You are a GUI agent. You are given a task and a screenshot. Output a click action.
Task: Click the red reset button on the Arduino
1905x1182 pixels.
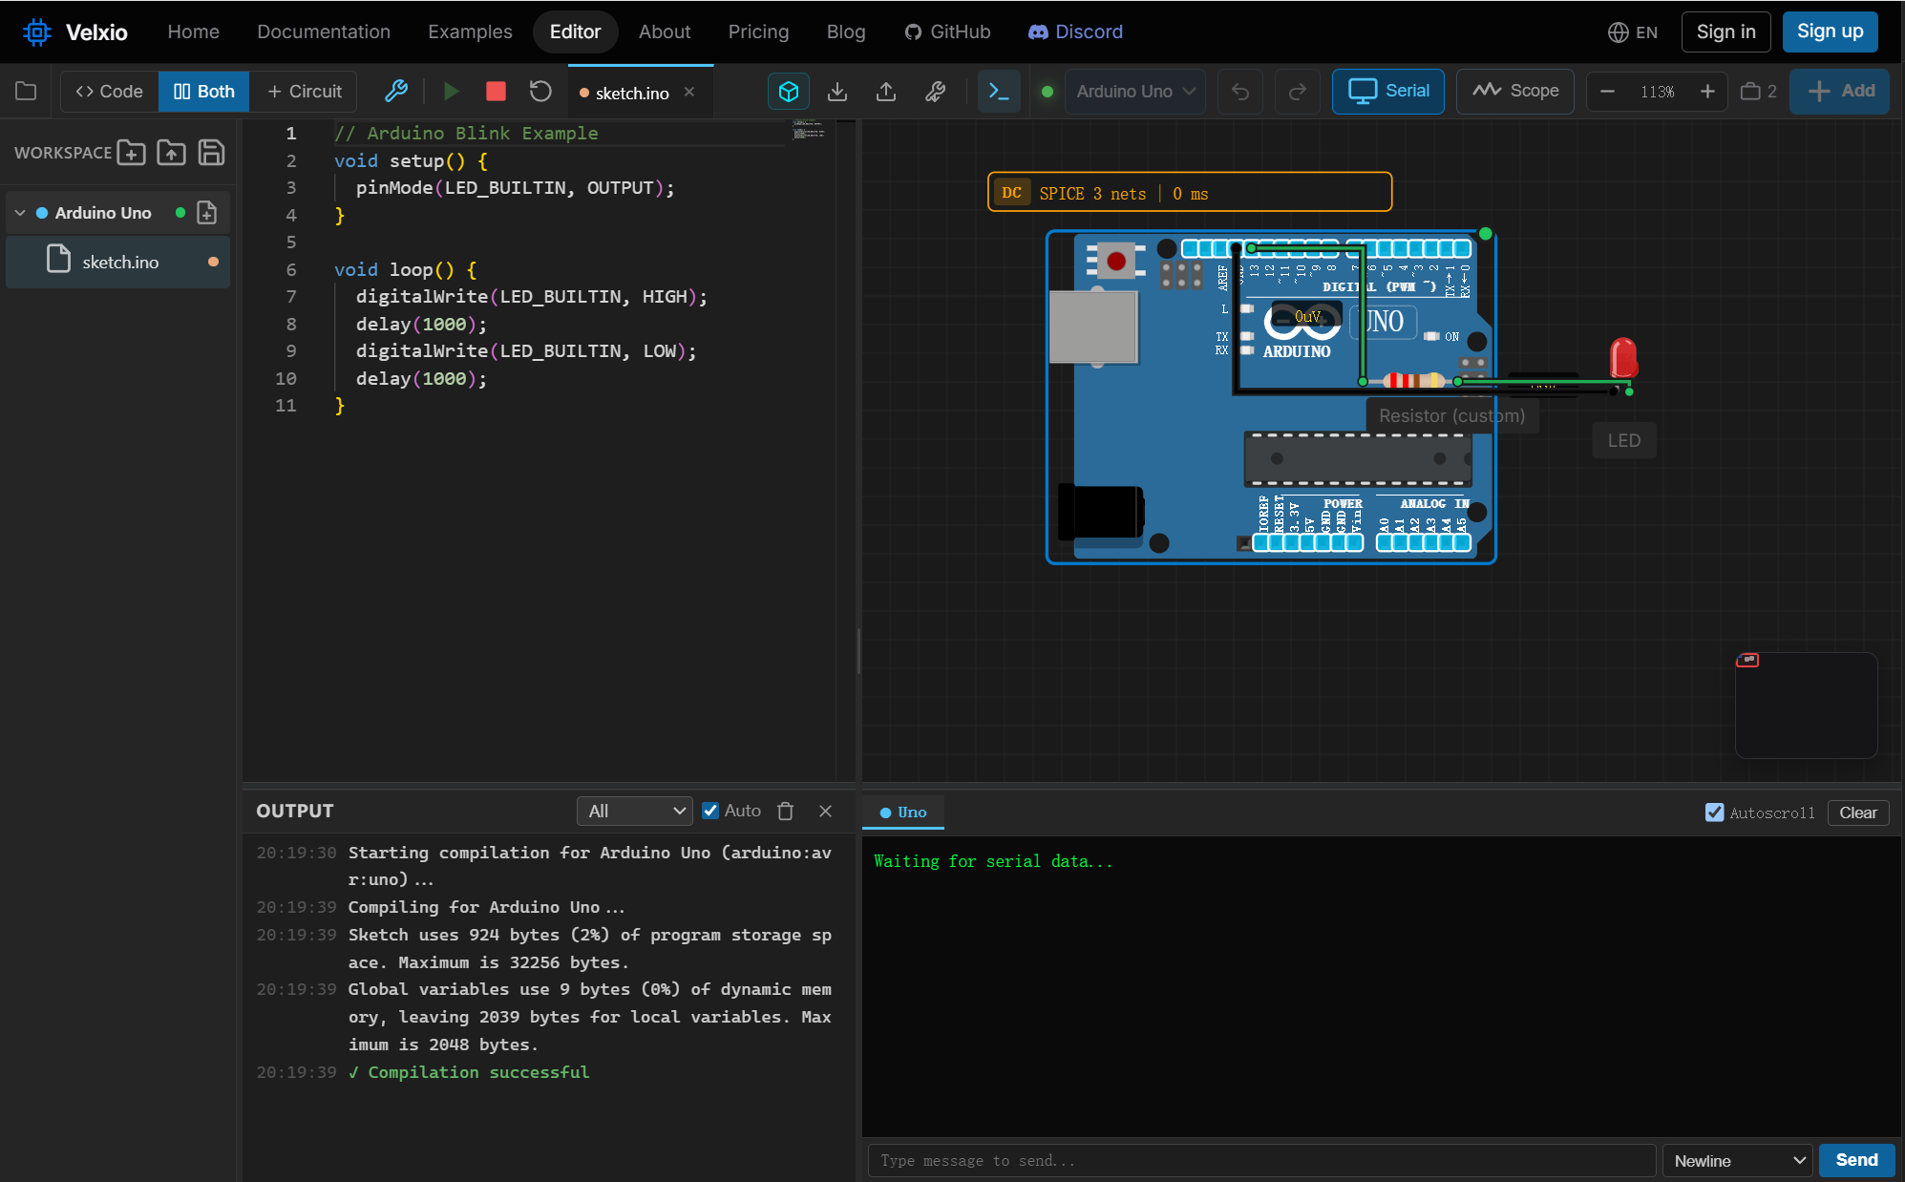(x=1115, y=260)
